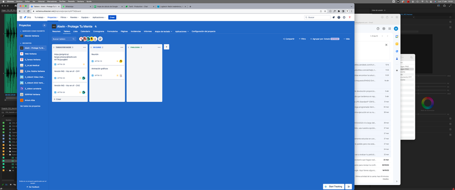This screenshot has width=455, height=190.
Task: Click assignee avatar on APTM-12 card
Action: click(x=121, y=75)
